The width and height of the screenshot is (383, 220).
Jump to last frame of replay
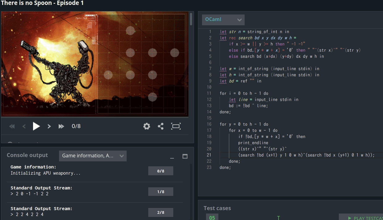(61, 126)
